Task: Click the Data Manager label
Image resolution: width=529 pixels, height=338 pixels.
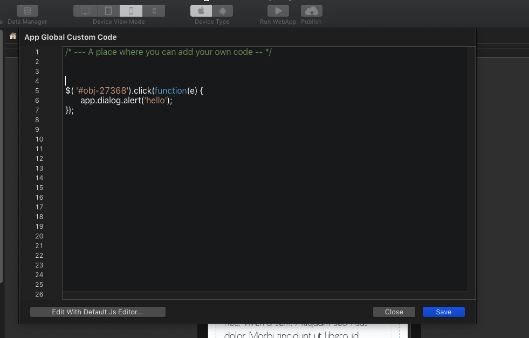Action: [28, 22]
